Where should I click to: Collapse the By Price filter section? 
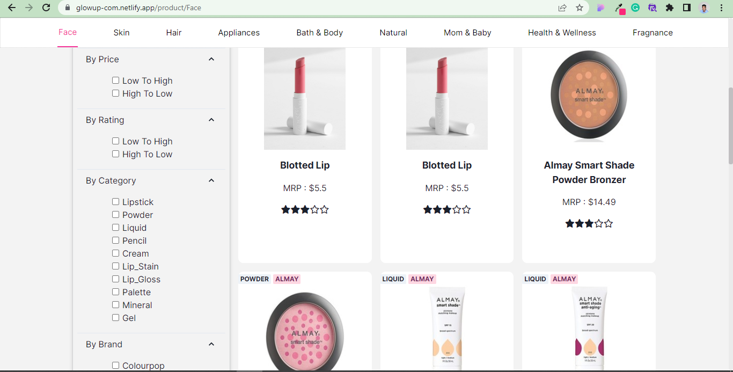[x=211, y=59]
